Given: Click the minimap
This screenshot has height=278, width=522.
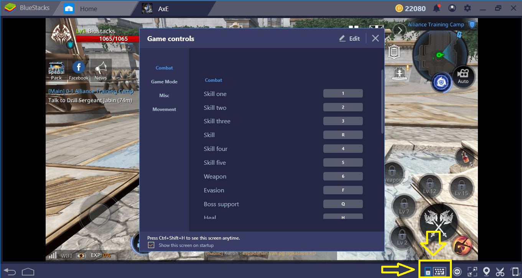Looking at the screenshot, I should coord(440,56).
